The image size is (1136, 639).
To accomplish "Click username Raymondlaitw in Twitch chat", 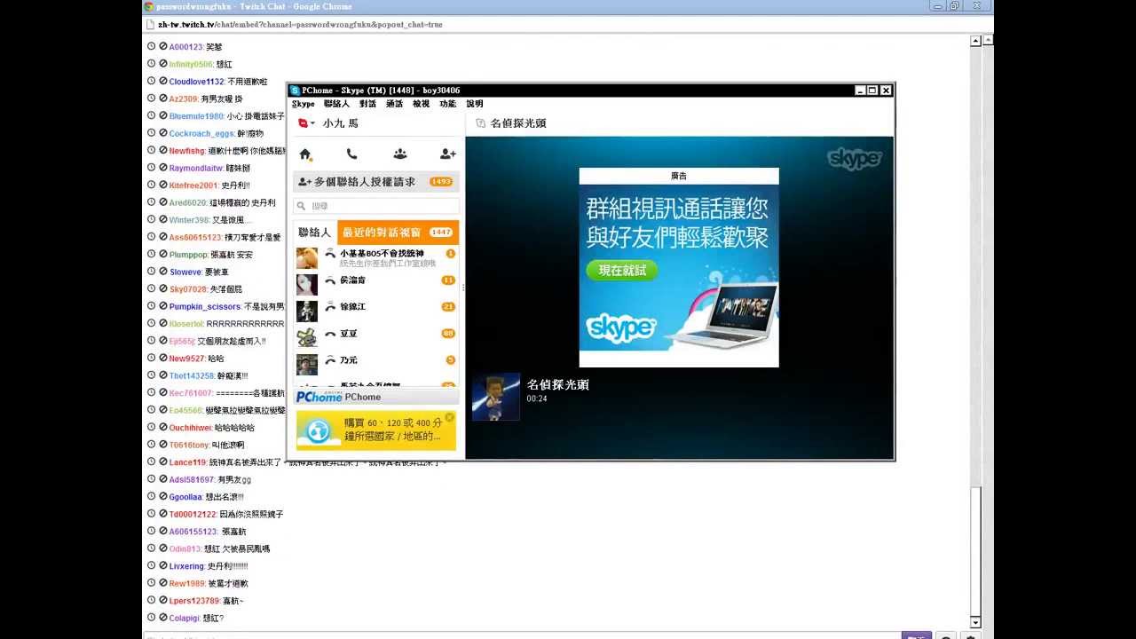I will (196, 168).
